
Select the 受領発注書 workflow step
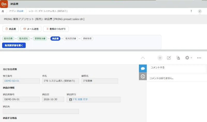(40, 39)
